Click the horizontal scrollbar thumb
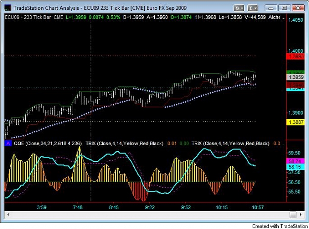Screen dimensions: 309x229 tap(293, 215)
